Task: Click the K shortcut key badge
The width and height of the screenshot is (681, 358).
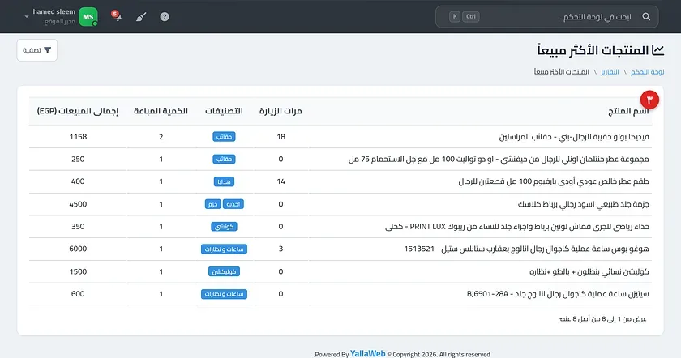Action: [455, 16]
